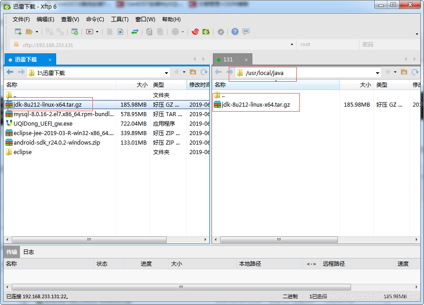Open the 帮助(H) menu
Image resolution: width=424 pixels, height=305 pixels.
(x=171, y=19)
